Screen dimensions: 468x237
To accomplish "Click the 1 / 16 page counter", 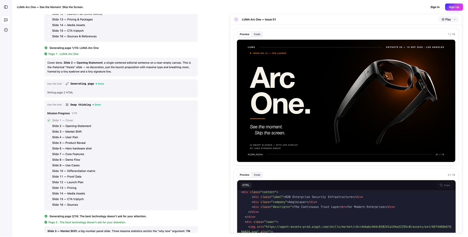I will (451, 34).
